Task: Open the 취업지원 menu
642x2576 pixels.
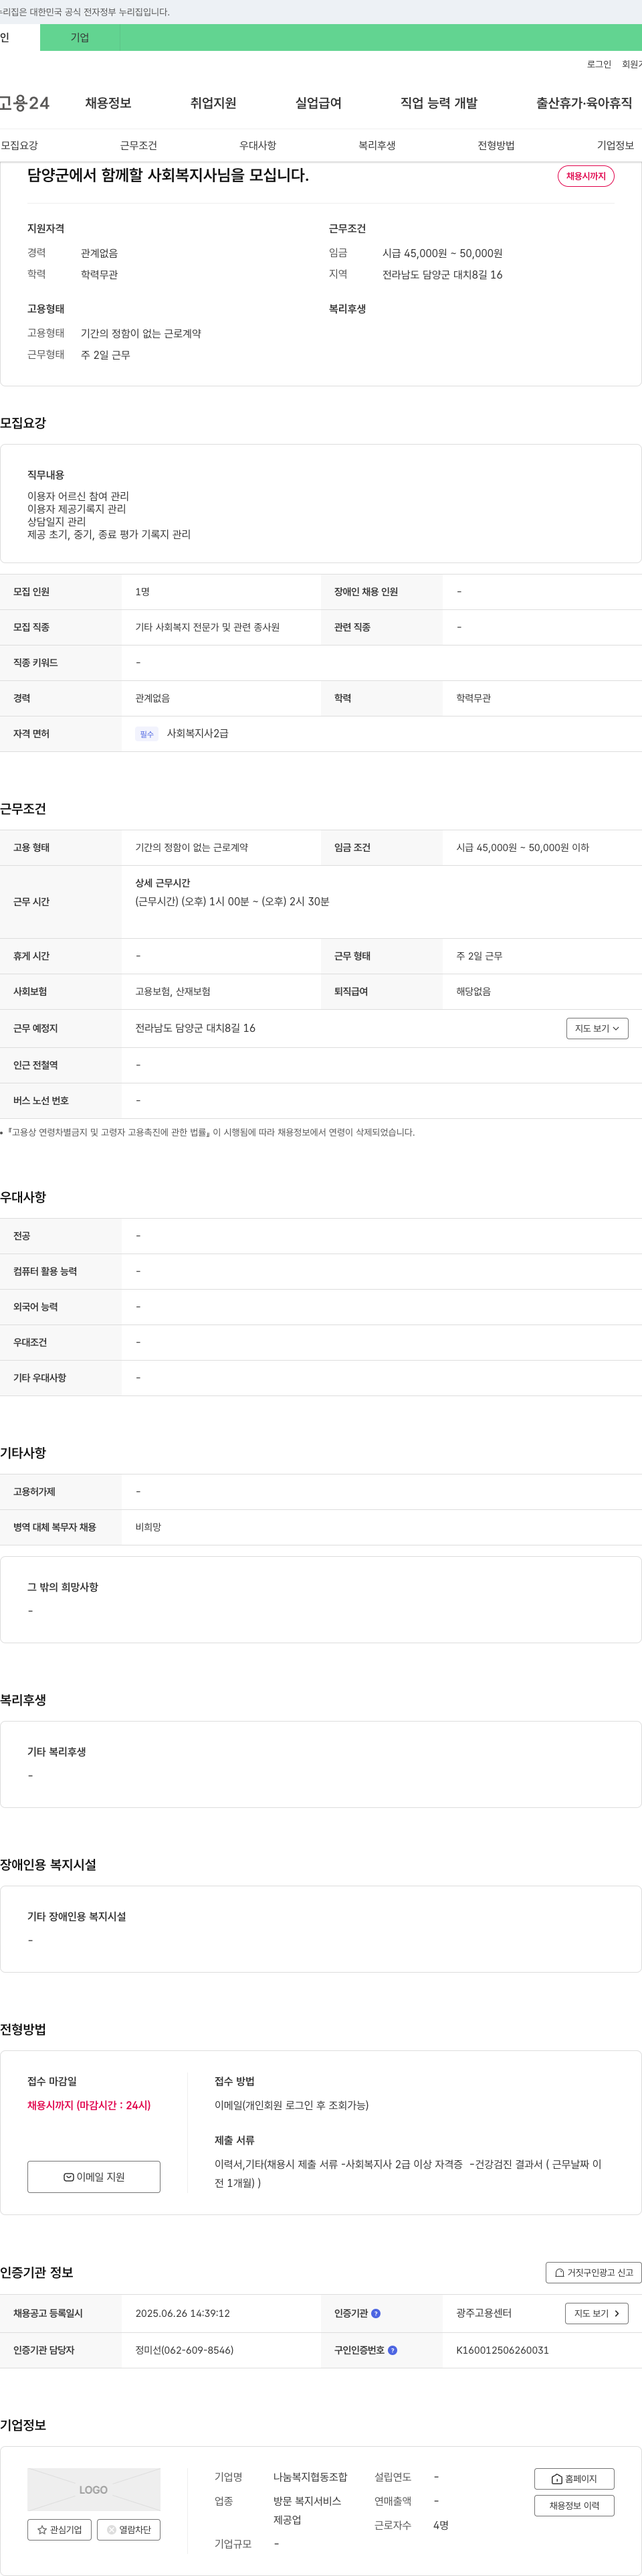Action: [214, 103]
